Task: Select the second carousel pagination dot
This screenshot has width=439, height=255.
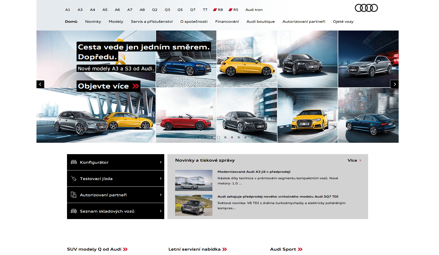Action: [205, 137]
